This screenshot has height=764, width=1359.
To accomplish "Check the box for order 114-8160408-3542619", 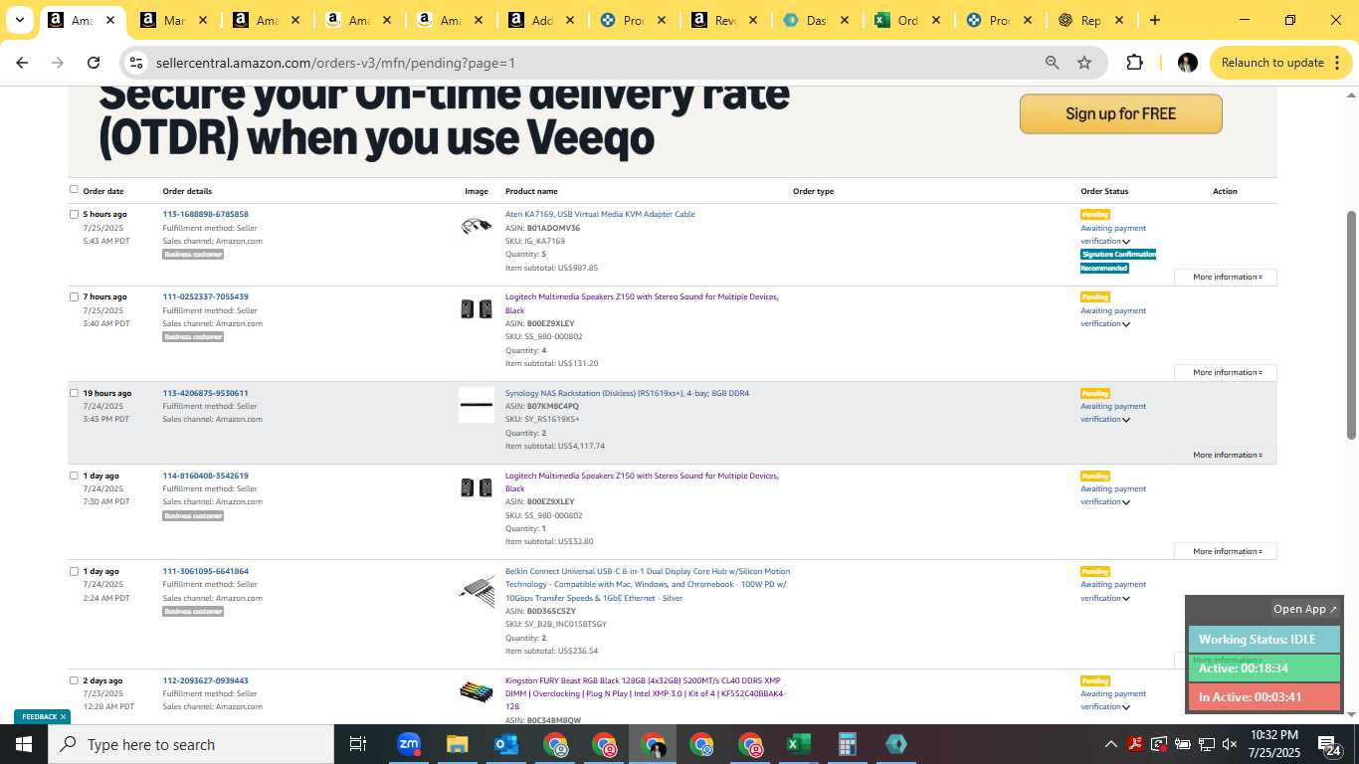I will click(74, 476).
